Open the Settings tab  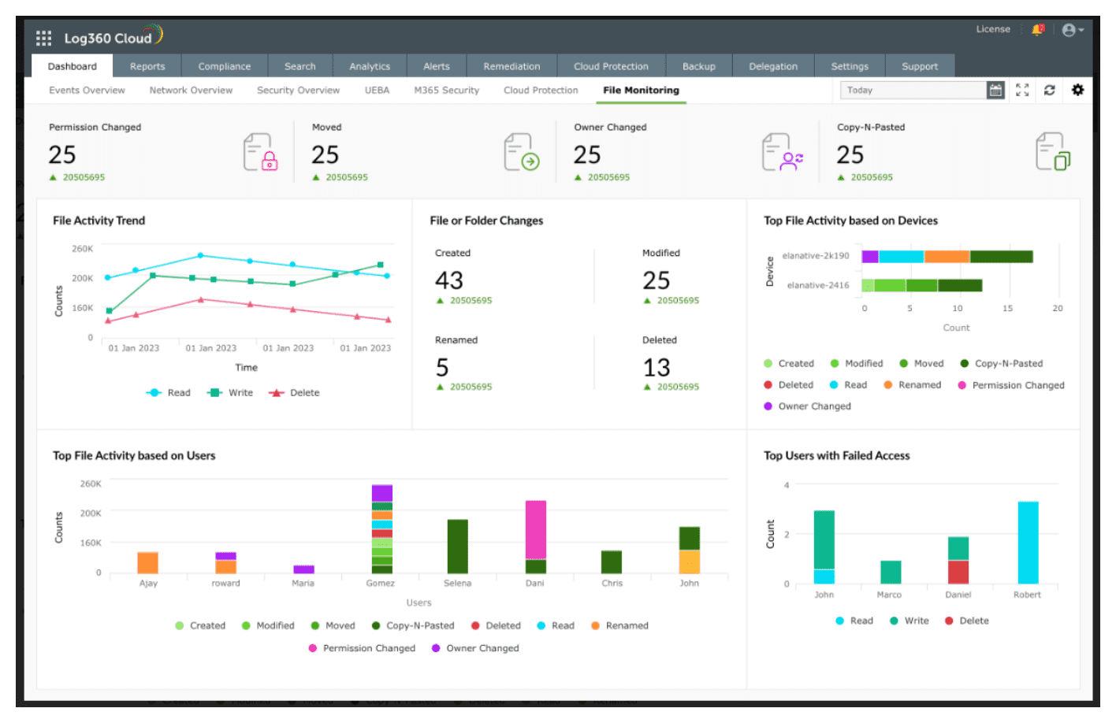point(850,67)
